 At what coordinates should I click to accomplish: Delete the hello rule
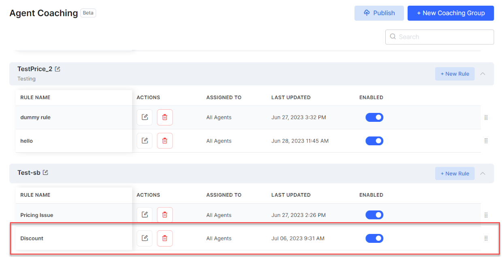point(164,141)
